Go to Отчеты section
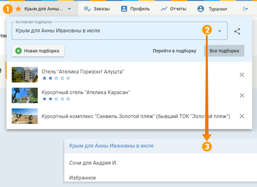 [173, 9]
